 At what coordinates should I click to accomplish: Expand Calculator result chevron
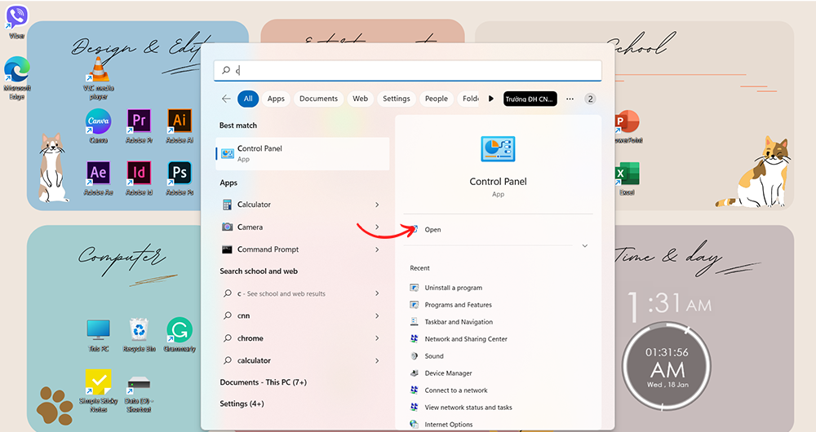(x=377, y=205)
